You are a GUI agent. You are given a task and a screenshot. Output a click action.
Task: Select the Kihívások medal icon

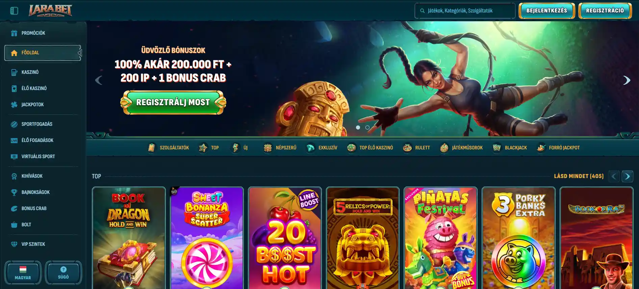click(14, 176)
